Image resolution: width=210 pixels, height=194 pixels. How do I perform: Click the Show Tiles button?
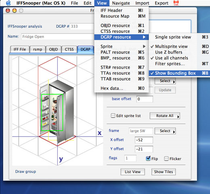164,172
